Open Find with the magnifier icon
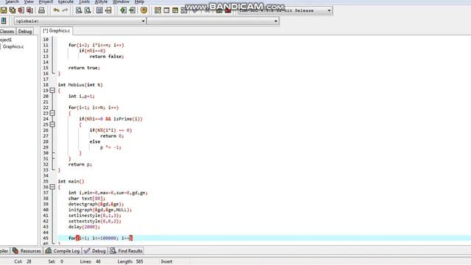This screenshot has height=265, width=471. 79,10
